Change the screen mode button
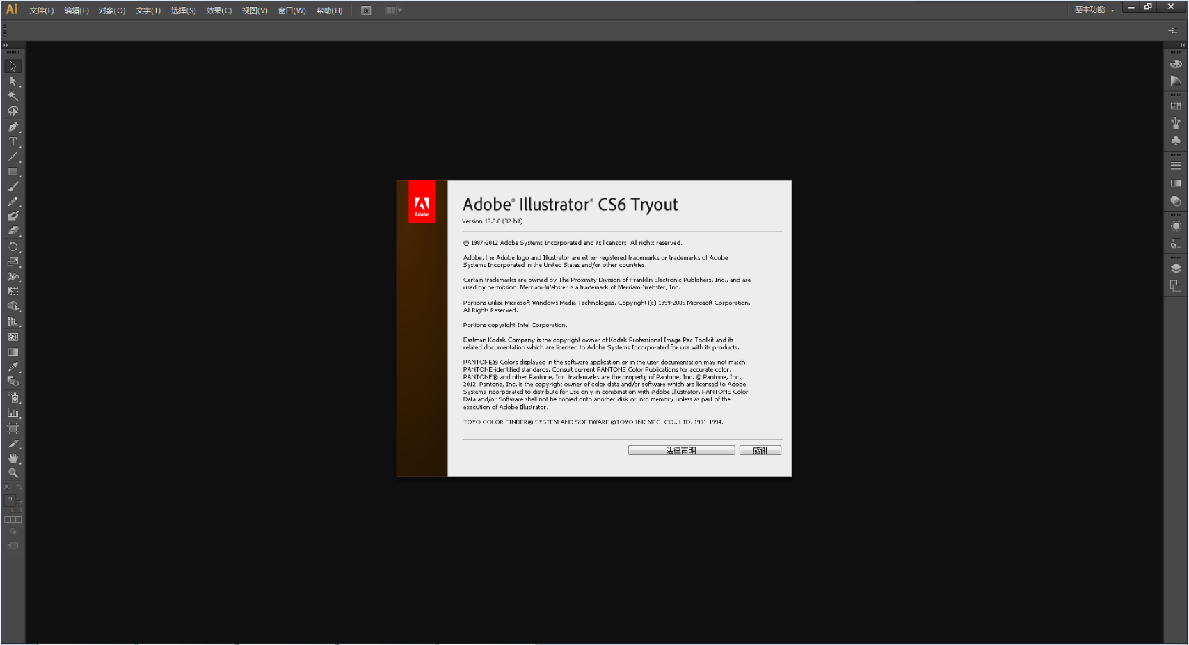This screenshot has width=1189, height=645. pyautogui.click(x=13, y=547)
